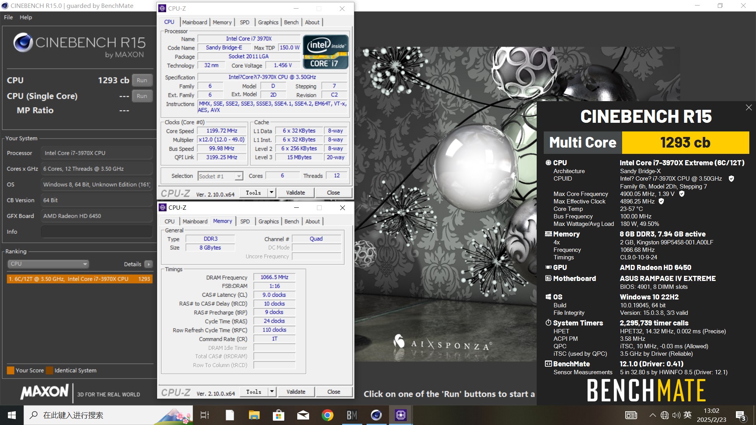Click Tools button in the lower CPU-Z window

tap(254, 392)
